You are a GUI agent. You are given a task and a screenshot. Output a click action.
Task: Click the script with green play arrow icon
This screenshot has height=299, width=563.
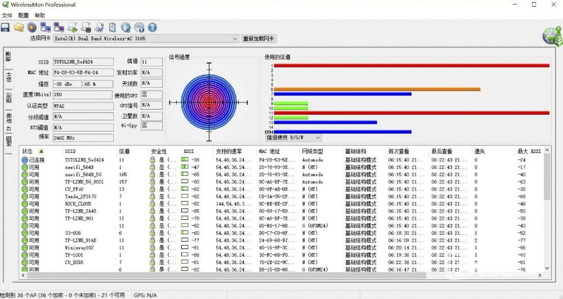[73, 27]
